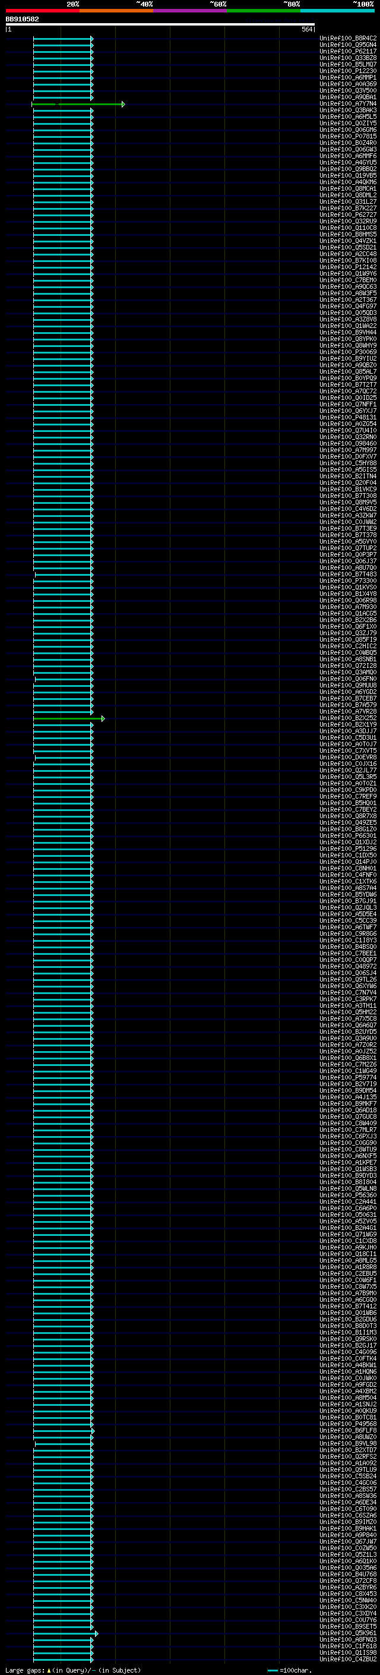380x1675 pixels.
Task: Click the =100char. scale legend
Action: pos(289,1670)
